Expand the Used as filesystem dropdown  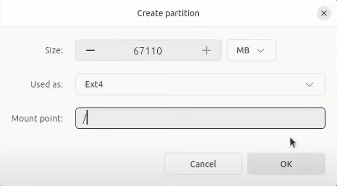pos(200,84)
